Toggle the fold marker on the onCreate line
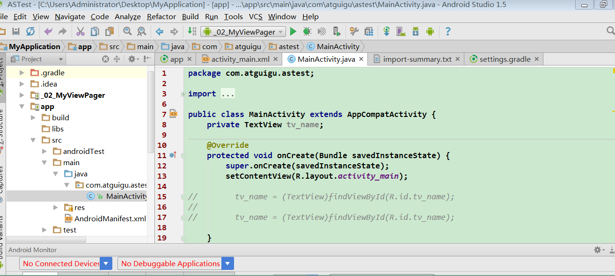Screen dimensions: 615x276 tap(183, 156)
